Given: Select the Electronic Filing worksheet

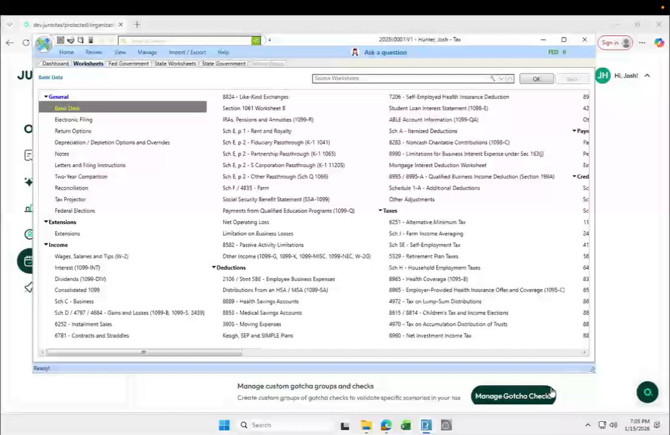Looking at the screenshot, I should pos(73,119).
